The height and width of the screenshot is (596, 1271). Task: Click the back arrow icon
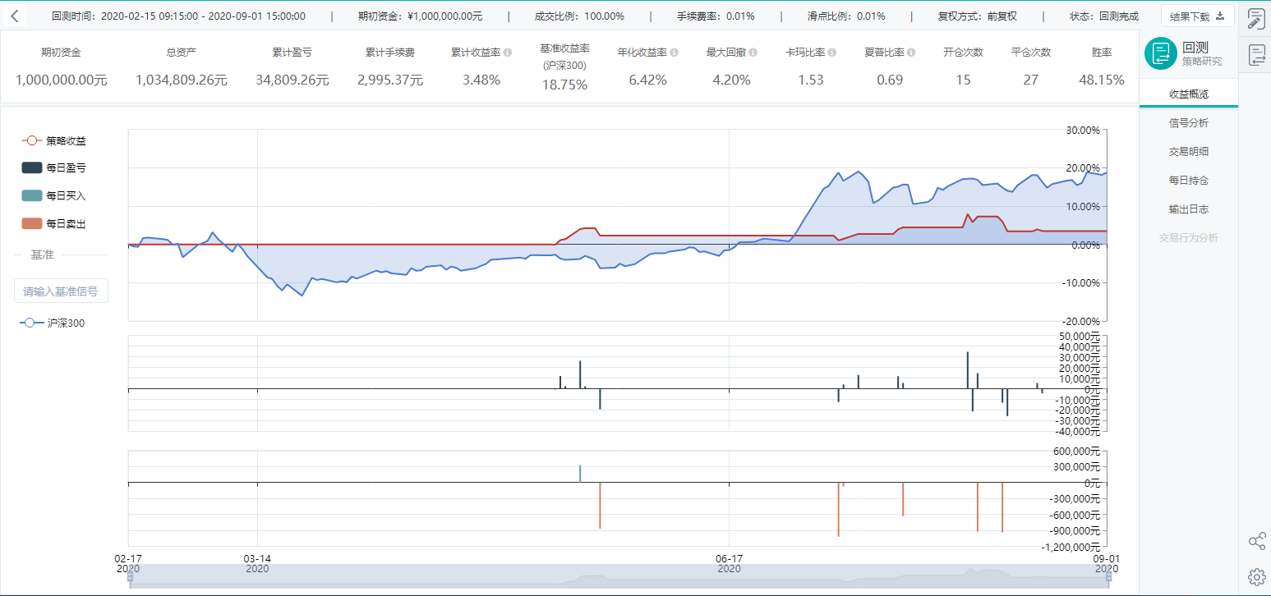point(14,16)
